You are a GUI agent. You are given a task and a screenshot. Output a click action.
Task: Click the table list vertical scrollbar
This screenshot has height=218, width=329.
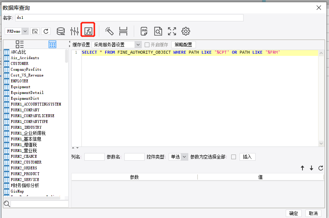click(x=67, y=56)
